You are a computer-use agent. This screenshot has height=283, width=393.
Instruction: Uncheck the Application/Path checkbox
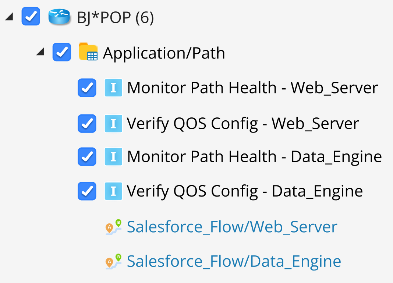coord(62,52)
